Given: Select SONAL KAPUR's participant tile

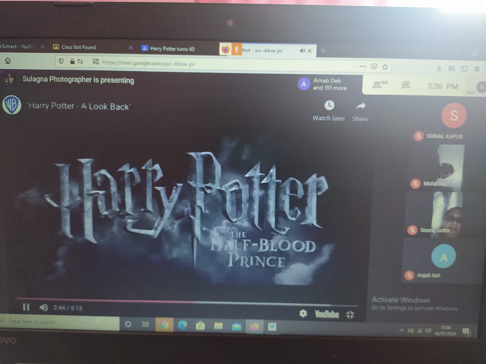Looking at the screenshot, I should [x=444, y=121].
